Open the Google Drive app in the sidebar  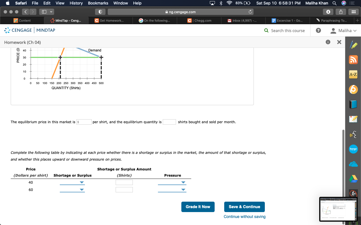353,179
